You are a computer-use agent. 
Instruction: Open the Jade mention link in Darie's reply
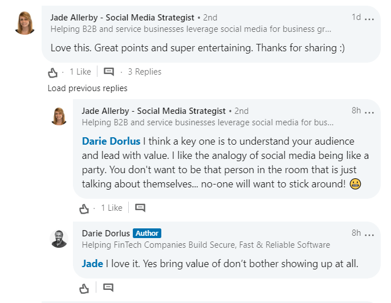[92, 264]
